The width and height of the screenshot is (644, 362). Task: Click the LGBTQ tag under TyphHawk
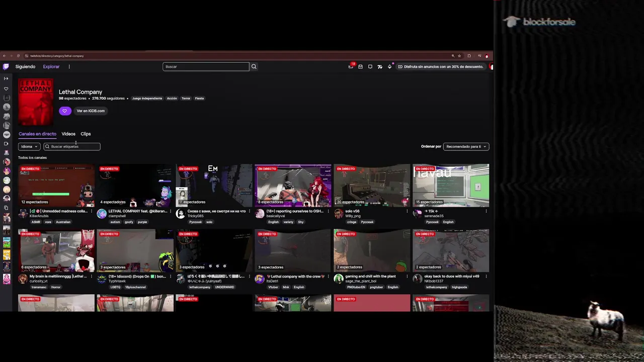coord(115,287)
